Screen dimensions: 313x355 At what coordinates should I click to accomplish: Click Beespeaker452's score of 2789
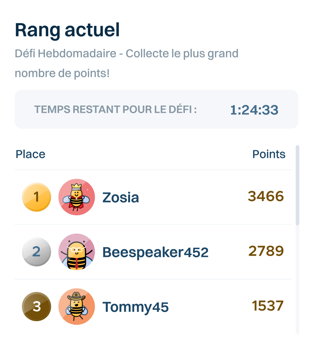[x=266, y=251]
